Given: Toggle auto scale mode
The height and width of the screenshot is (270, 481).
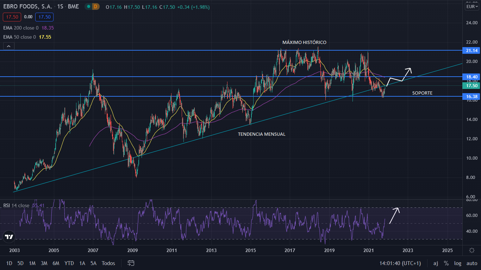Looking at the screenshot, I should (471, 263).
